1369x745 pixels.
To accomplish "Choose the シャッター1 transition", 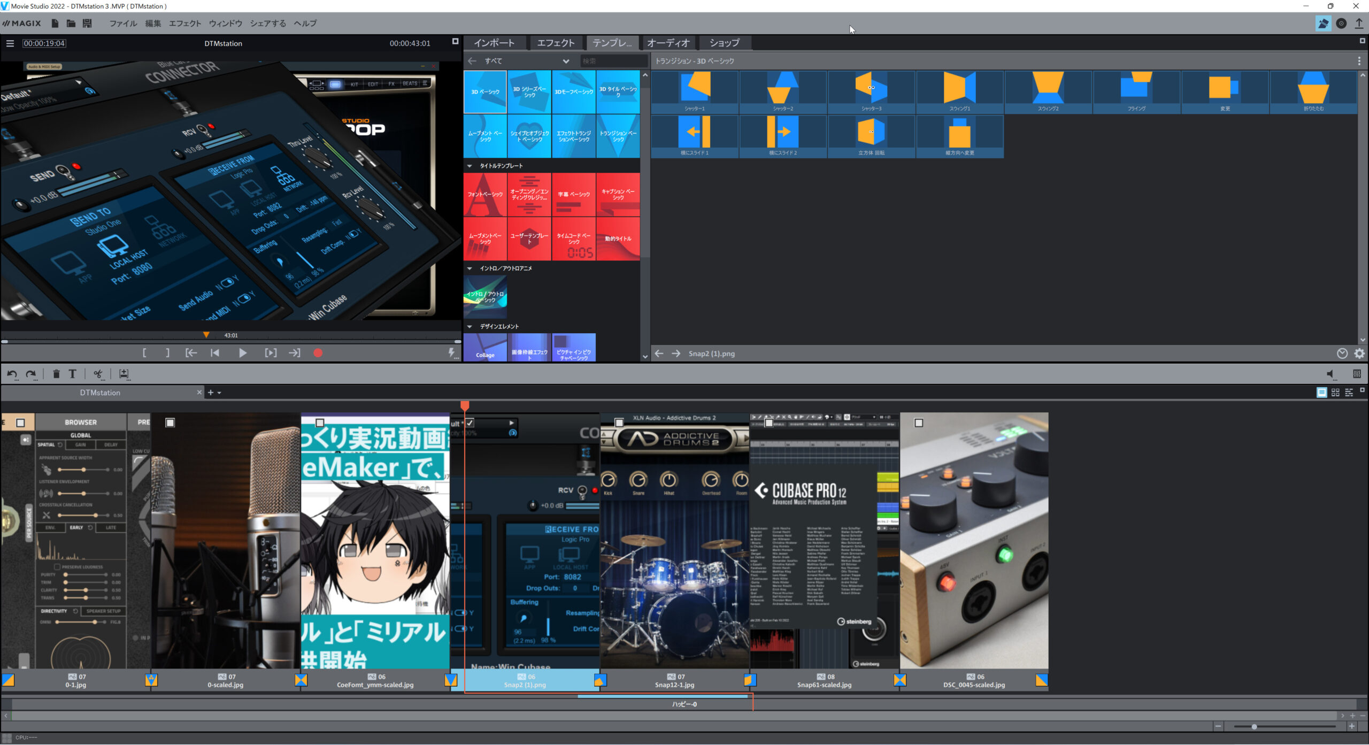I will (695, 91).
